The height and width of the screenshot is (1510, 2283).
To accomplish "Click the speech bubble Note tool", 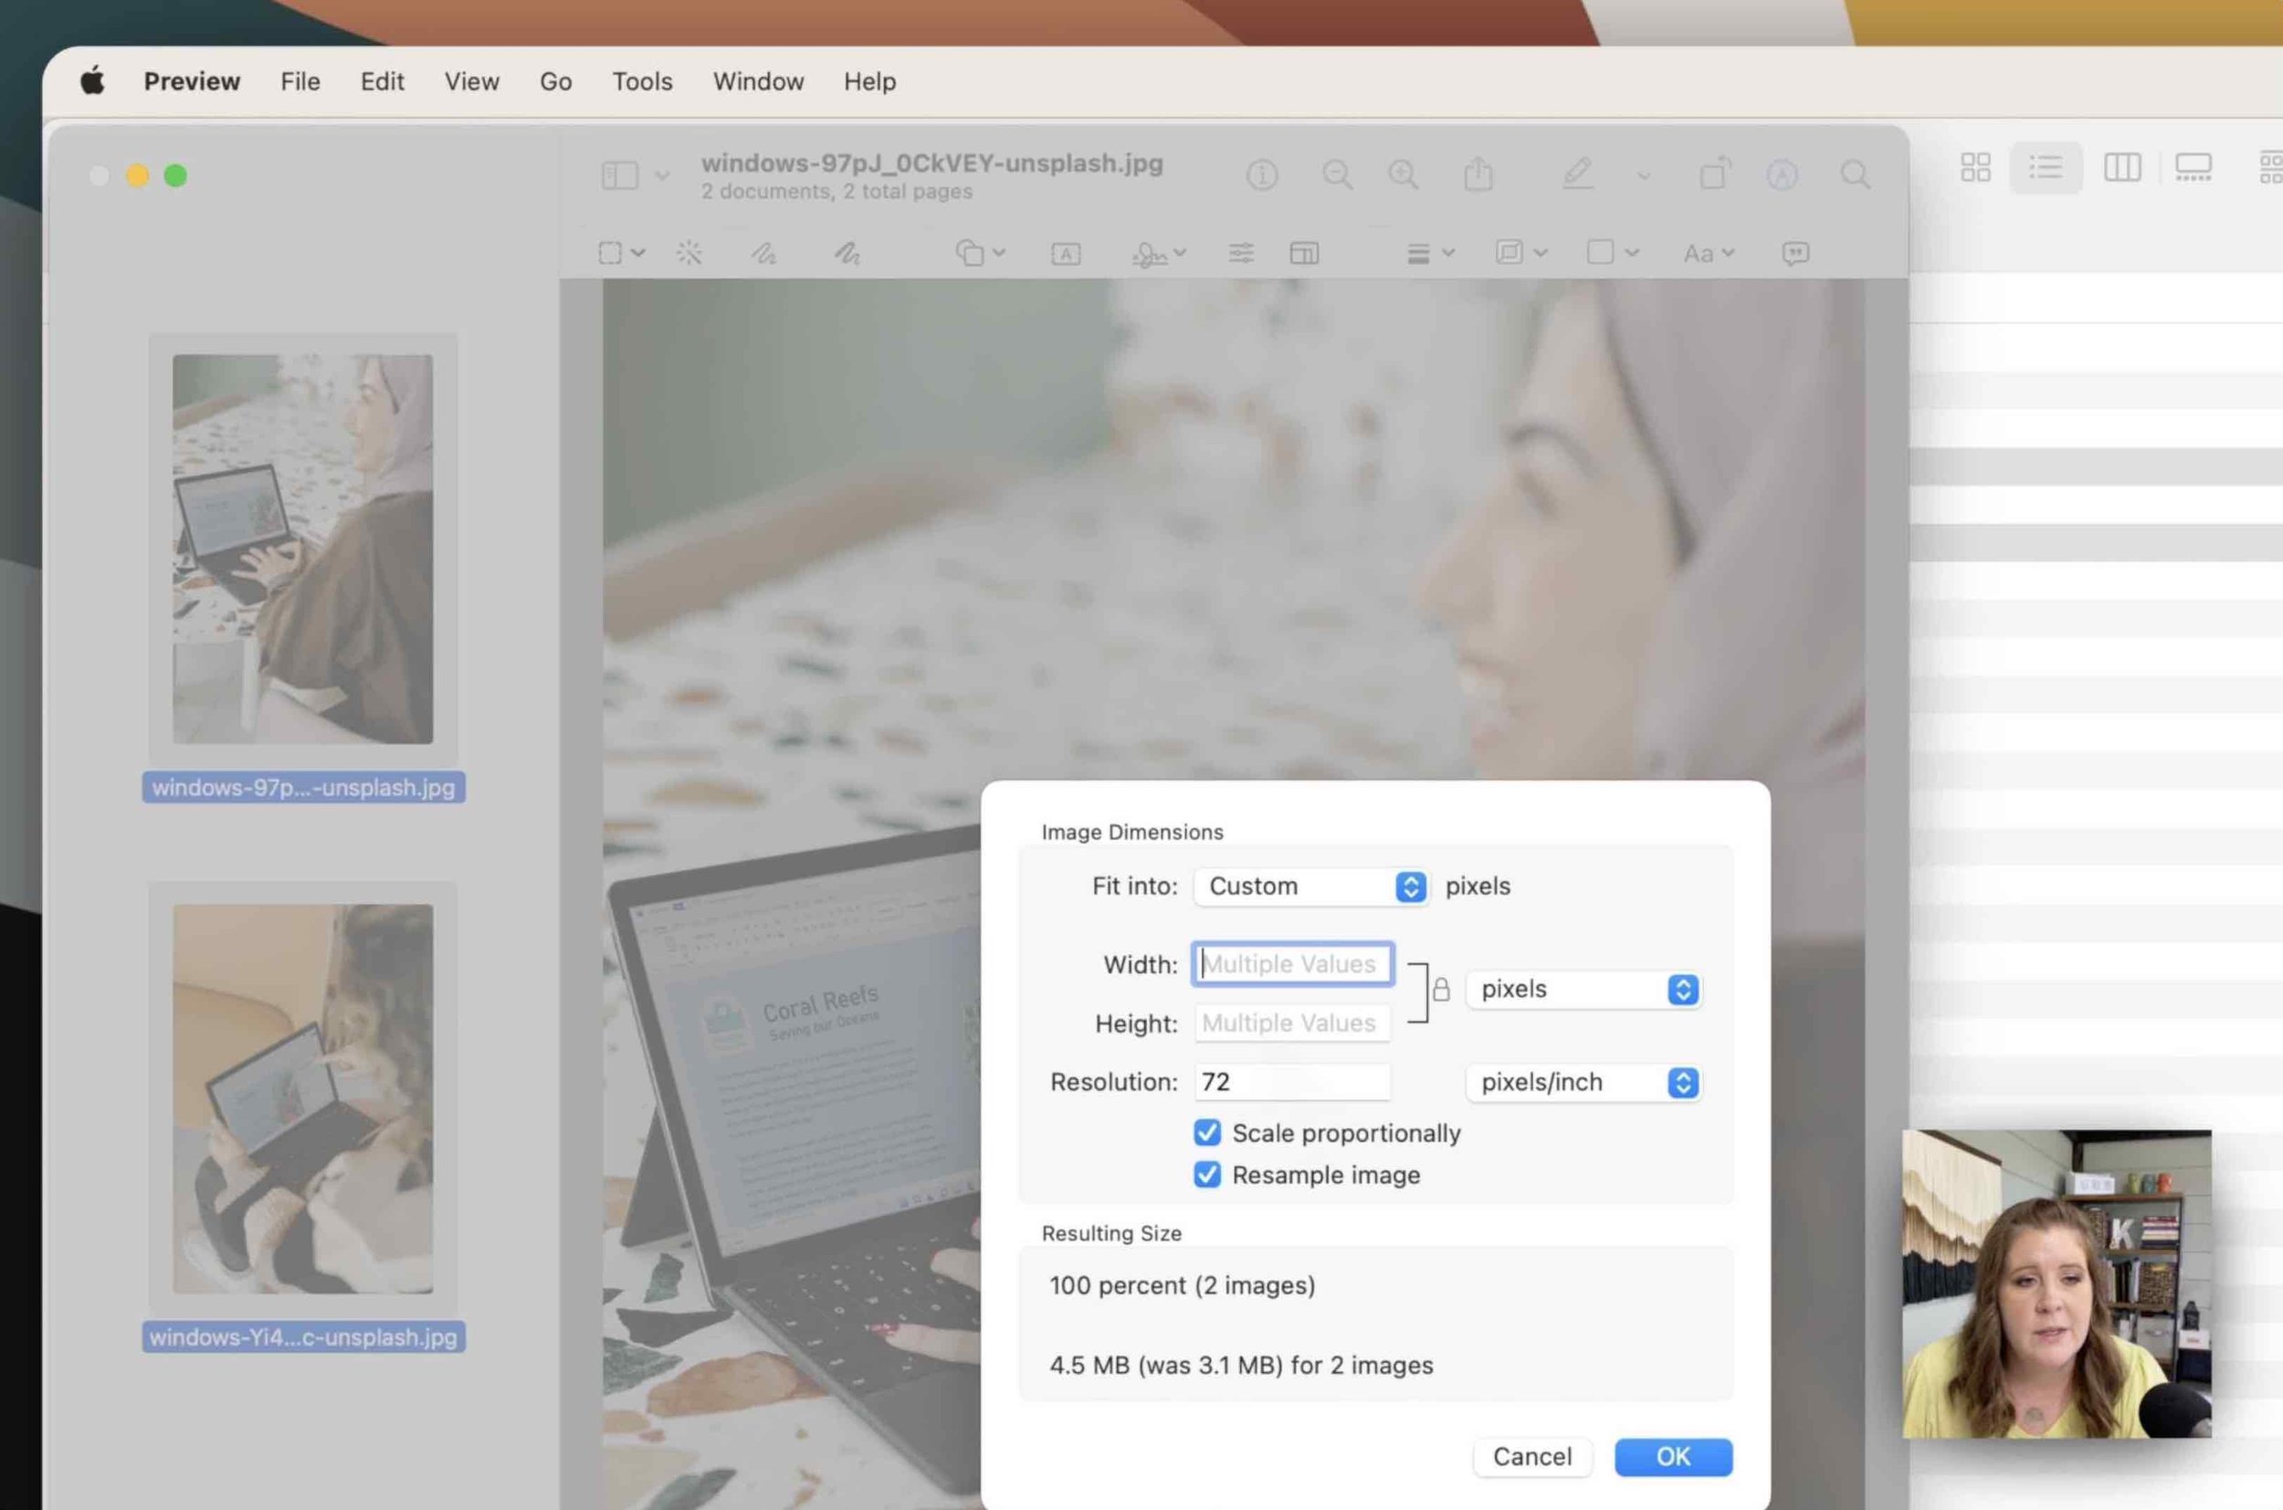I will (1795, 253).
